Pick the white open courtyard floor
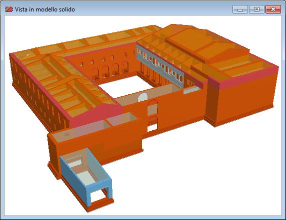 pyautogui.click(x=126, y=86)
